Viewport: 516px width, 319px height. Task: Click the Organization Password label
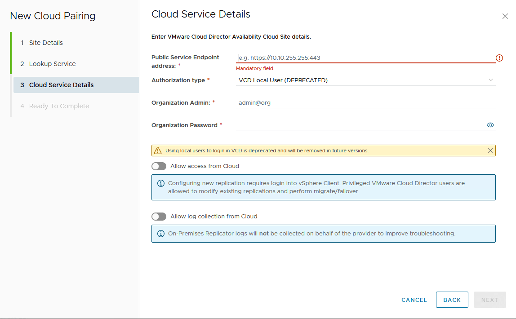coord(184,125)
